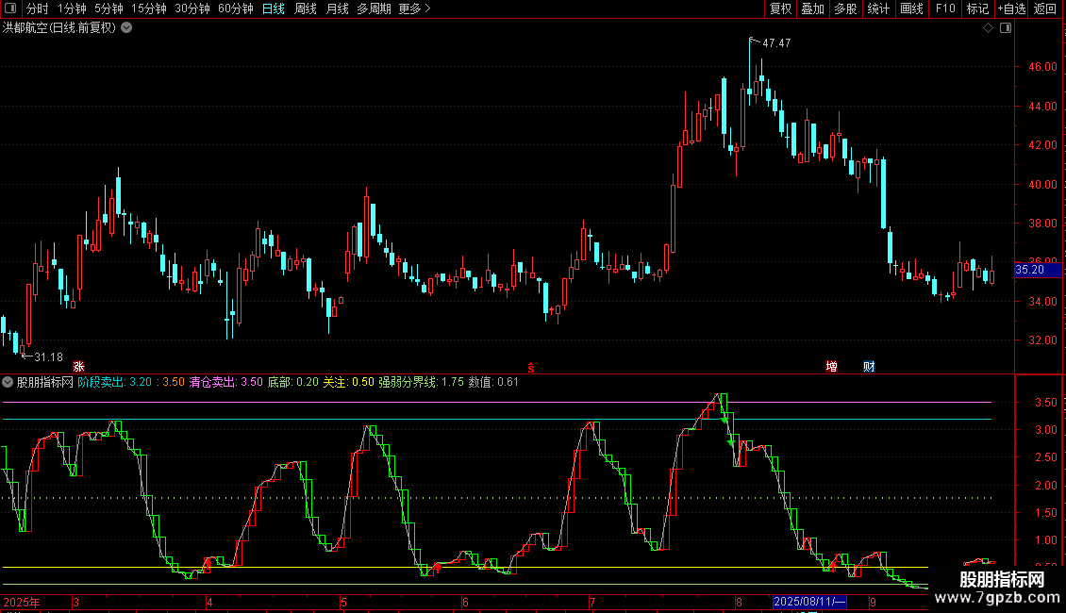Open the 画线 drawing tools
1066x613 pixels.
click(x=911, y=9)
